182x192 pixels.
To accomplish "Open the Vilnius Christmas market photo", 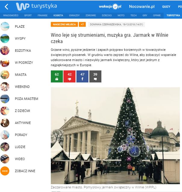I will (115, 136).
